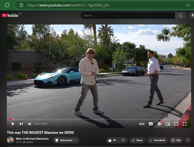Open more actions three-dot menu
Viewport: 194px width, 147px height.
(188, 140)
